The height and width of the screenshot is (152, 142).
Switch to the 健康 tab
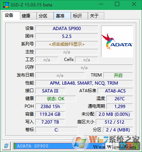pos(28,16)
